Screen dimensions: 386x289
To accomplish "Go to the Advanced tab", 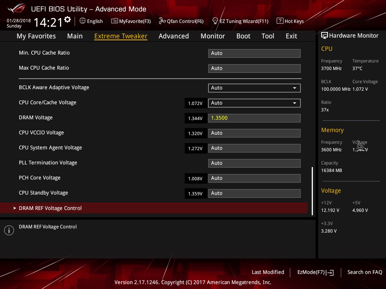I will point(174,36).
